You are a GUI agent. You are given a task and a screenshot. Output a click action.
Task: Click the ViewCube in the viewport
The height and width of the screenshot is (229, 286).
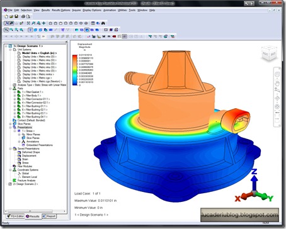pos(269,53)
